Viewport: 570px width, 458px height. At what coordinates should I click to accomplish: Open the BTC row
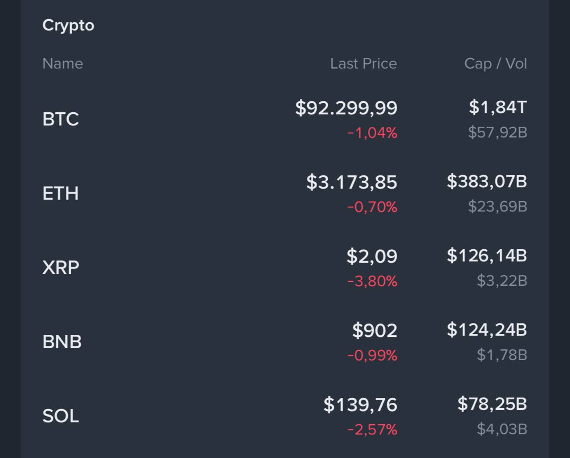[61, 119]
